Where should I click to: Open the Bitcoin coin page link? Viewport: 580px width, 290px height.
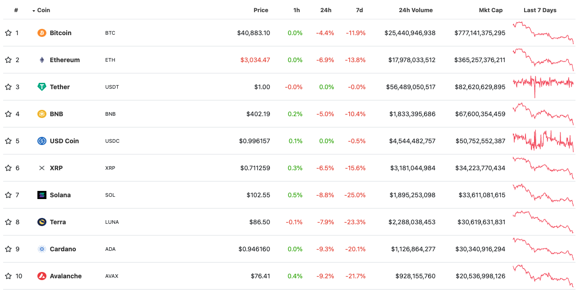(60, 33)
